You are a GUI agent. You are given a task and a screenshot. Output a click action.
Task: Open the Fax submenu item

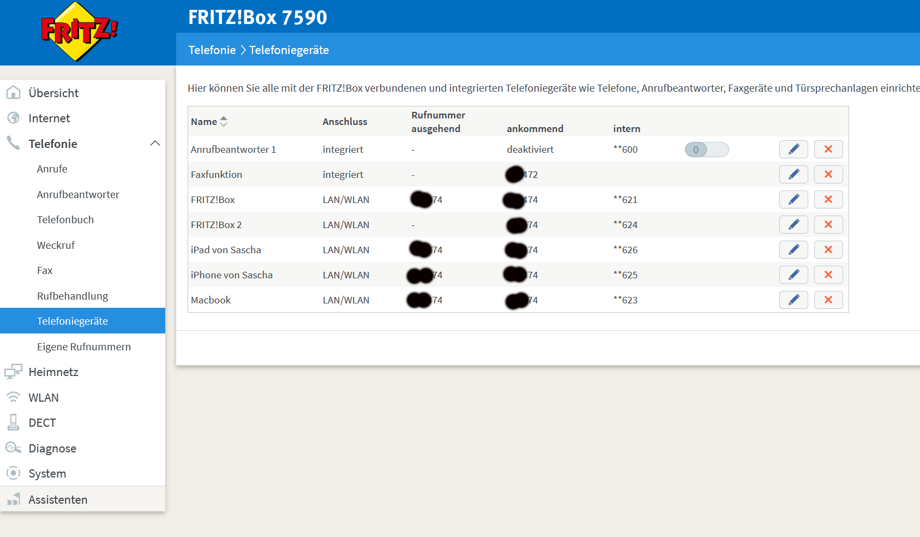(45, 271)
